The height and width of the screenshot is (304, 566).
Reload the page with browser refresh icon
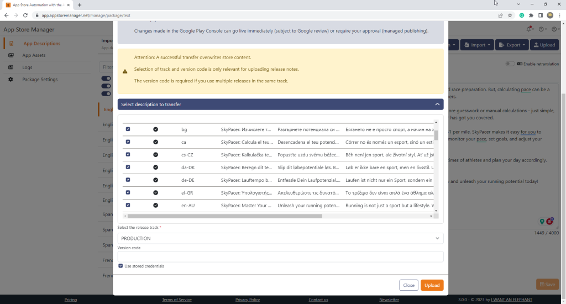click(x=25, y=15)
